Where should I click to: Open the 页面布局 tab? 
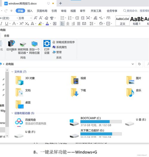[x=42, y=11]
